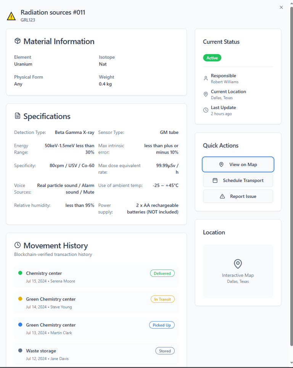Click the Responsible person icon
Screen dimensions: 293x368
[206, 79]
